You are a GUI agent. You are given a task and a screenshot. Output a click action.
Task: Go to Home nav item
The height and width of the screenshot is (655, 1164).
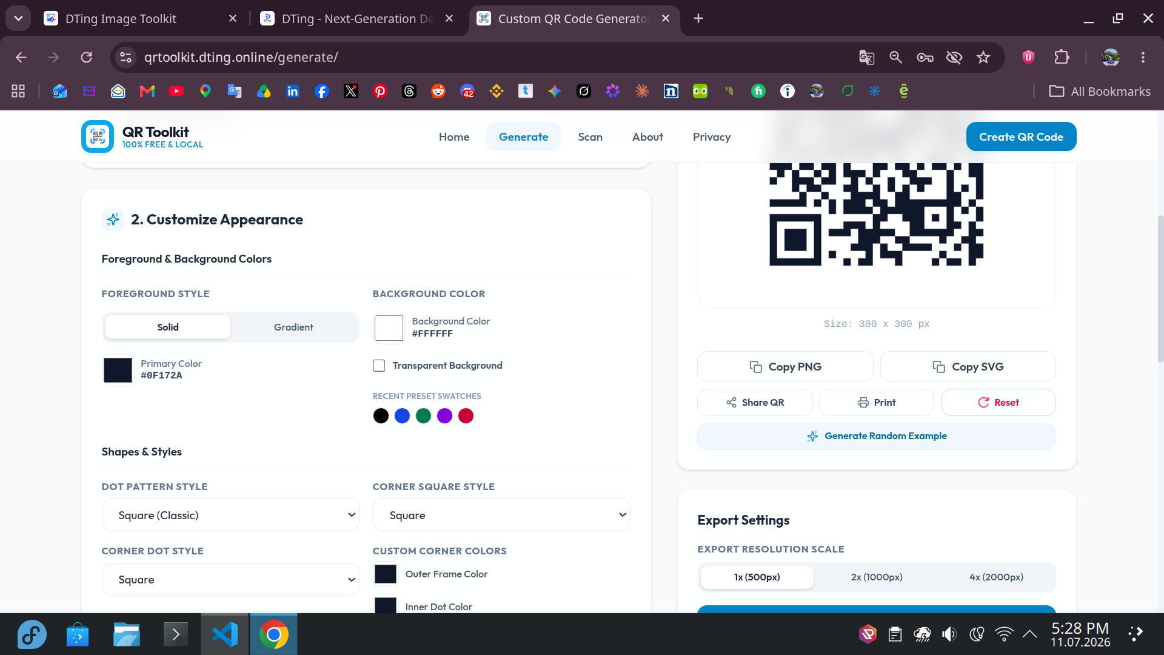(x=454, y=136)
